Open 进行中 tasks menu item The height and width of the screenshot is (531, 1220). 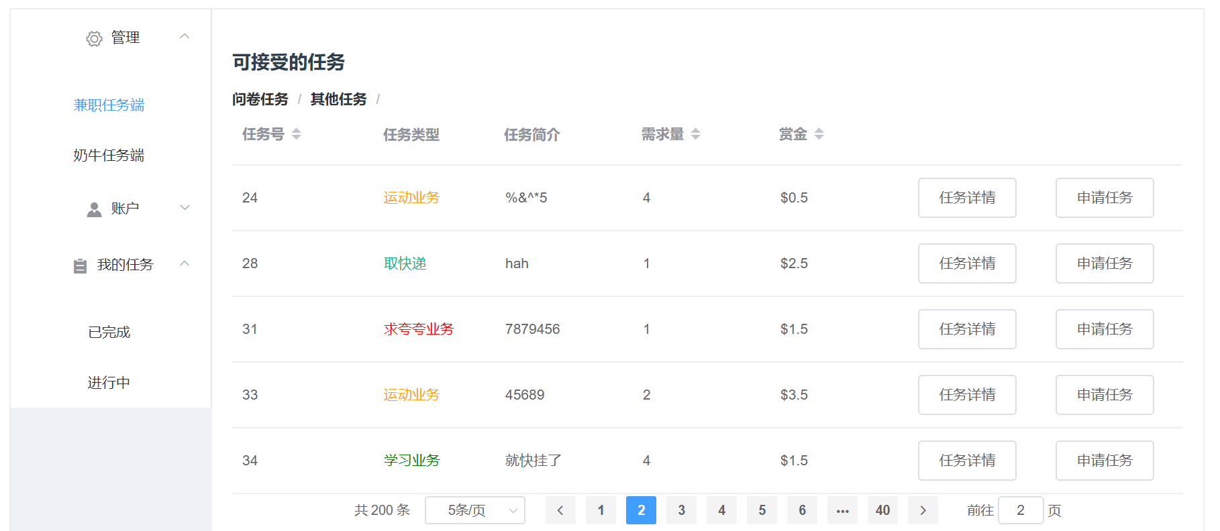[109, 383]
